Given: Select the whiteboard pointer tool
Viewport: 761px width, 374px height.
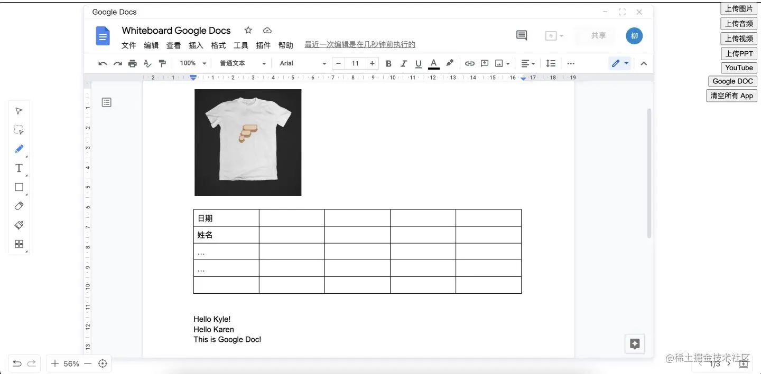Looking at the screenshot, I should click(19, 111).
